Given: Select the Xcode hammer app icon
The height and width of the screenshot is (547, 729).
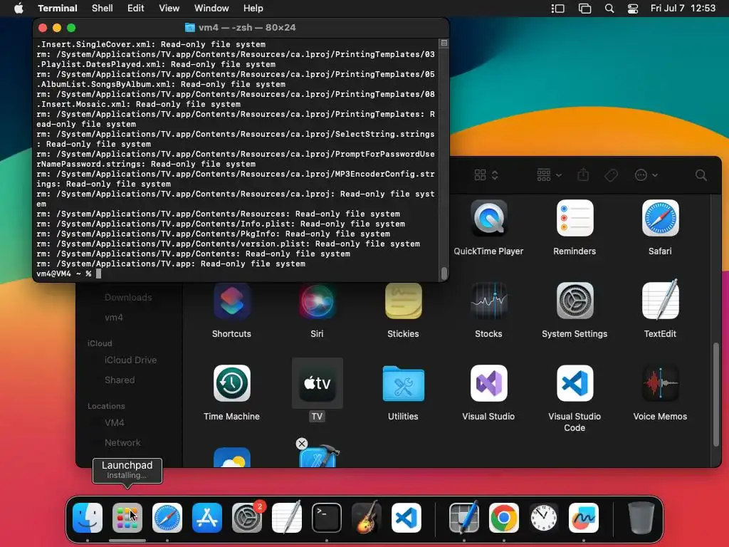Looking at the screenshot, I should point(320,457).
